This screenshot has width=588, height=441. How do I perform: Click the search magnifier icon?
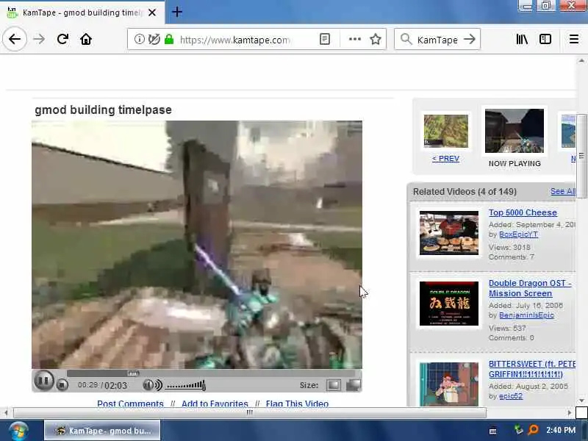point(406,39)
